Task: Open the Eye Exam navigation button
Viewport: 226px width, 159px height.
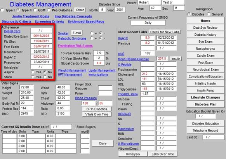Action: (205, 42)
